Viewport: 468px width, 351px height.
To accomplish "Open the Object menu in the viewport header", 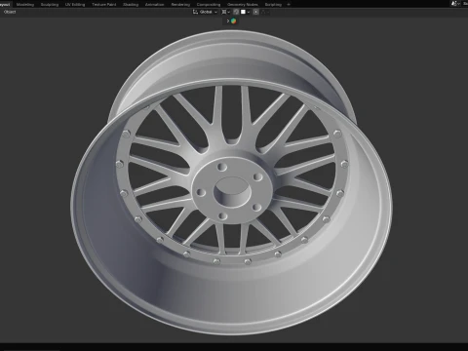I will tap(10, 12).
